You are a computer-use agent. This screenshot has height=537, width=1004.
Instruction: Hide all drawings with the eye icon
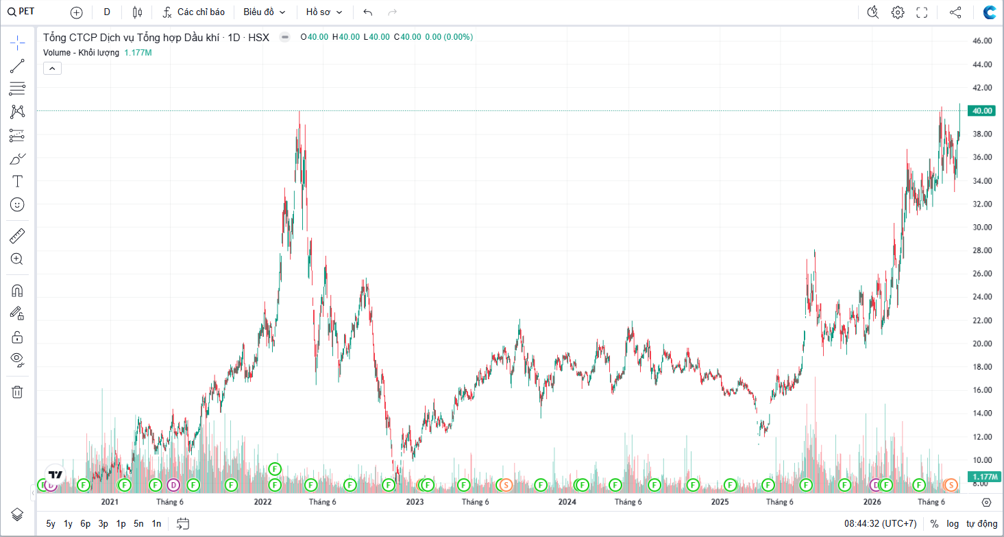(x=17, y=360)
